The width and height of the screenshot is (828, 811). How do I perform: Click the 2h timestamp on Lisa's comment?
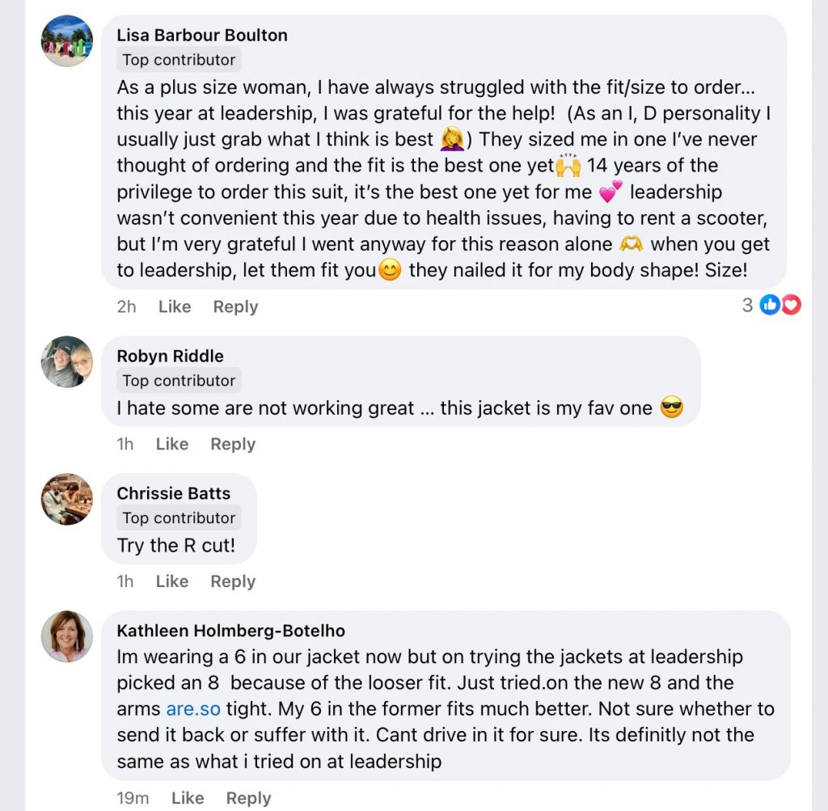127,306
